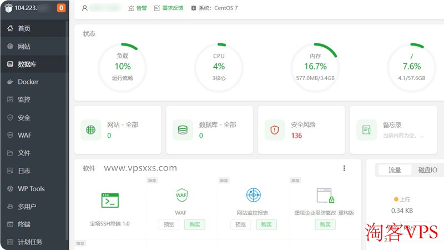
Task: Open WP Tools in the sidebar
Action: coord(33,188)
